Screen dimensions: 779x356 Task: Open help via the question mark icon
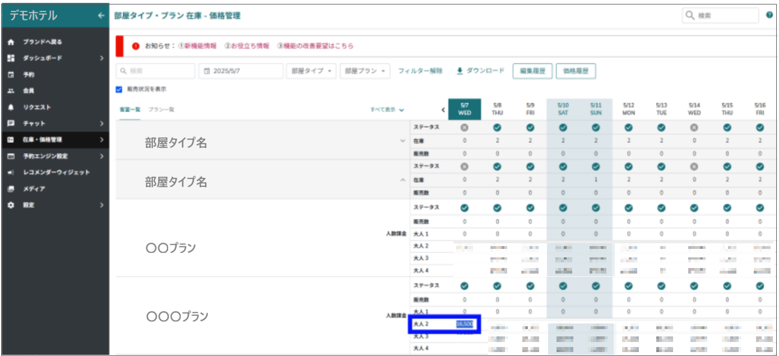(x=769, y=16)
